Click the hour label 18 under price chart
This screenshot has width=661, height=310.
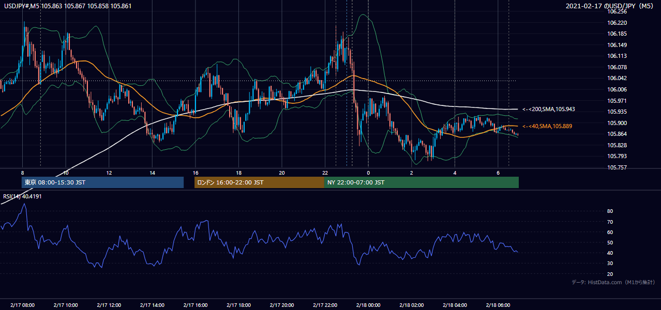[x=238, y=173]
